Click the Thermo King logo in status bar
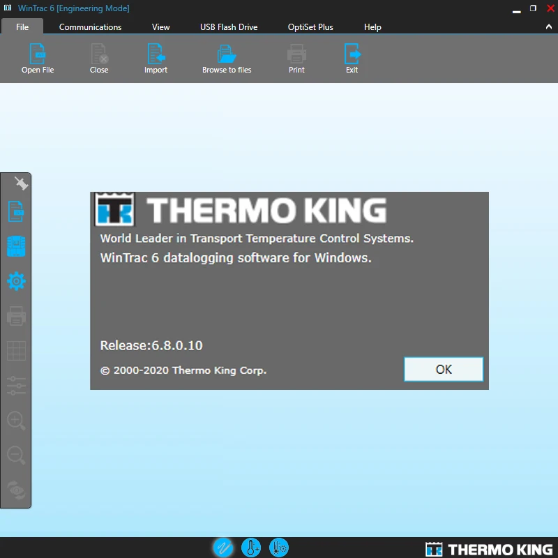Image resolution: width=558 pixels, height=558 pixels. (489, 549)
